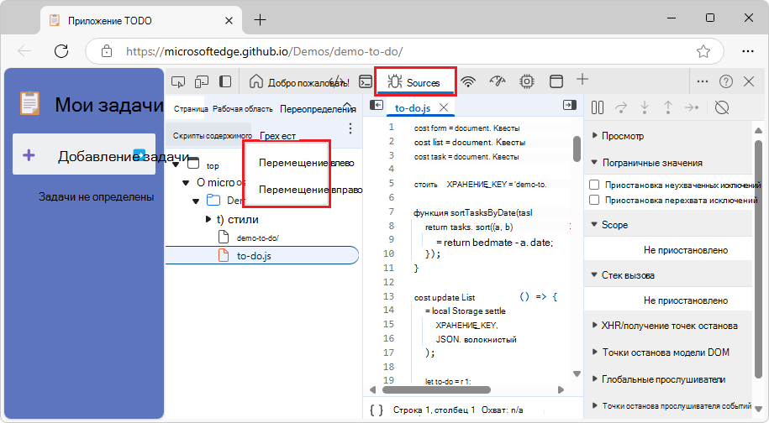
Task: Click line number 7 in the gutter
Action: point(392,211)
